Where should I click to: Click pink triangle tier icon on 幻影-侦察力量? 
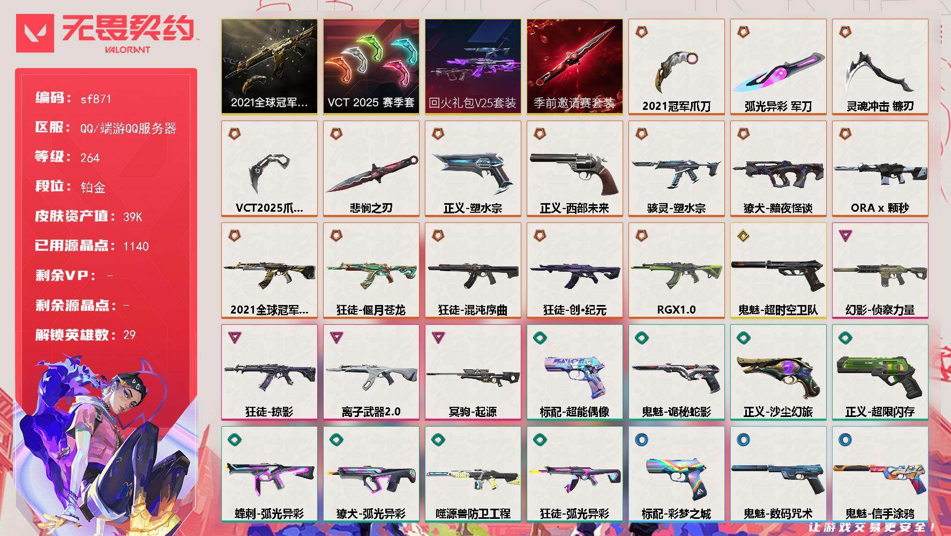(845, 236)
